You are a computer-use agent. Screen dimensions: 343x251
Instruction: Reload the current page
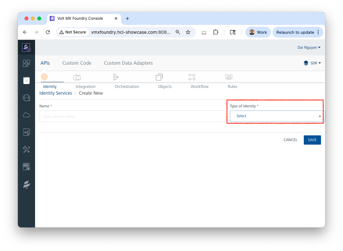(x=48, y=32)
